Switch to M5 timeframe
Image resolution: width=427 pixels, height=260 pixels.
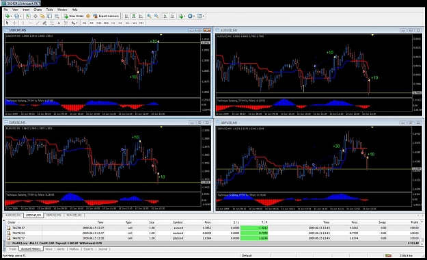coord(92,23)
